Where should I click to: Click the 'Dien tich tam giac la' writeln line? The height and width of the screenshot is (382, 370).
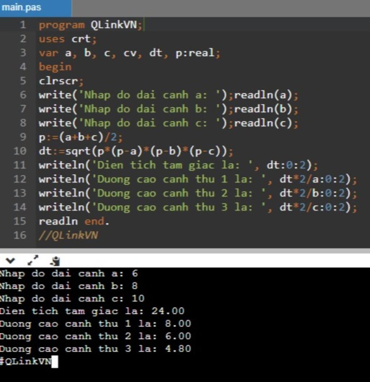[178, 165]
